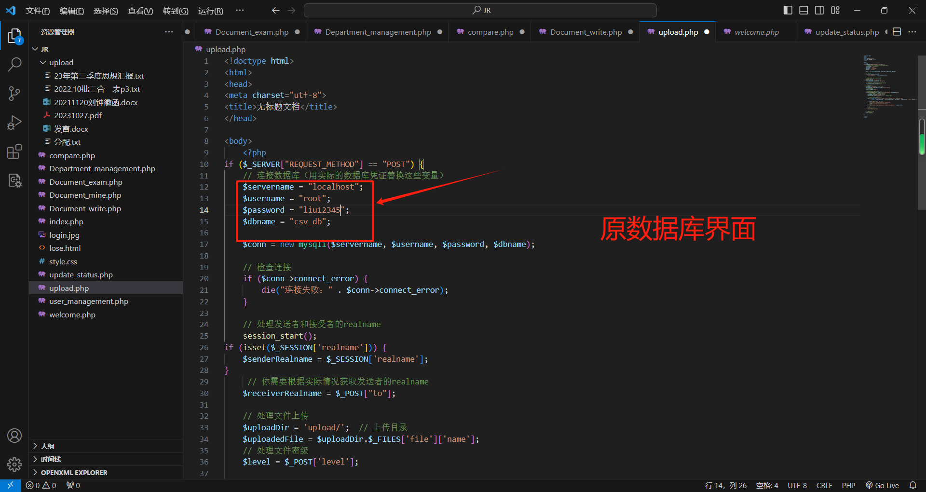Click the VS Code application logo
This screenshot has width=926, height=492.
click(11, 10)
